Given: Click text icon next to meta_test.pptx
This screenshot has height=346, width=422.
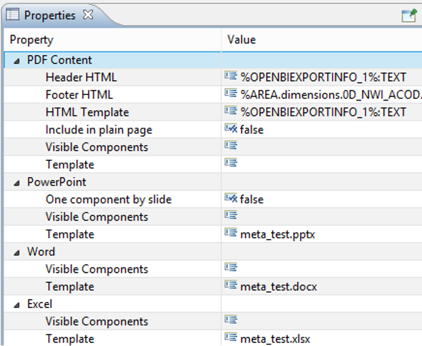Looking at the screenshot, I should click(231, 233).
